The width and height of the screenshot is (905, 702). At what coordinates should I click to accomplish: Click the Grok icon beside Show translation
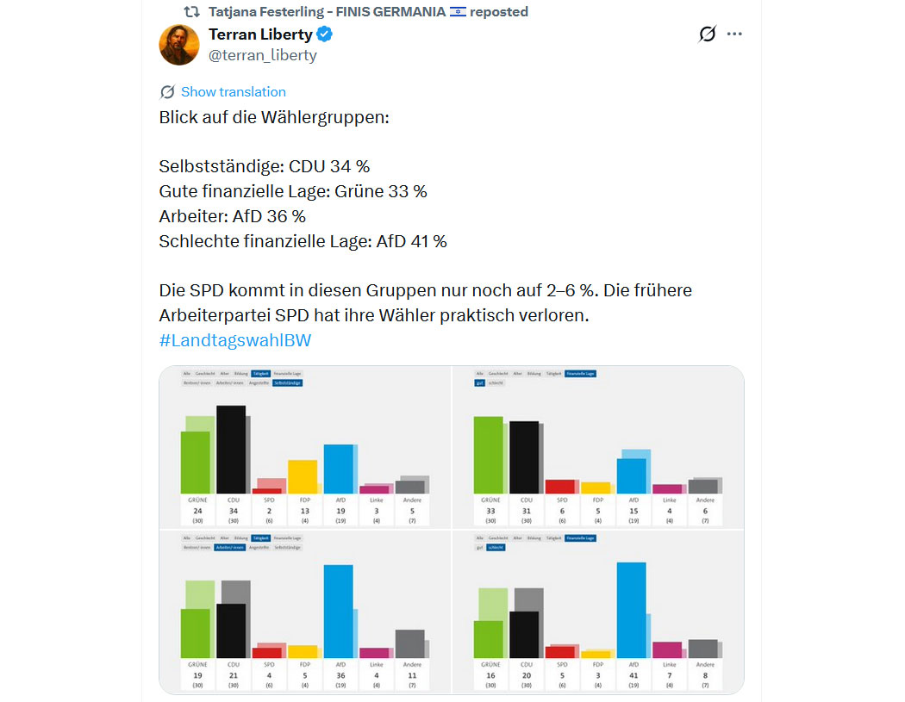(x=167, y=92)
